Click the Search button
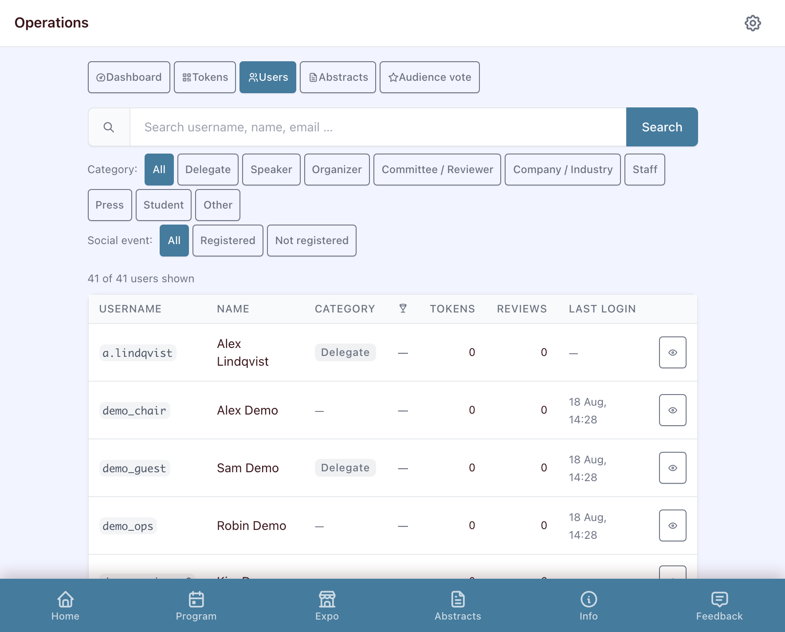Image resolution: width=785 pixels, height=632 pixels. pyautogui.click(x=662, y=127)
